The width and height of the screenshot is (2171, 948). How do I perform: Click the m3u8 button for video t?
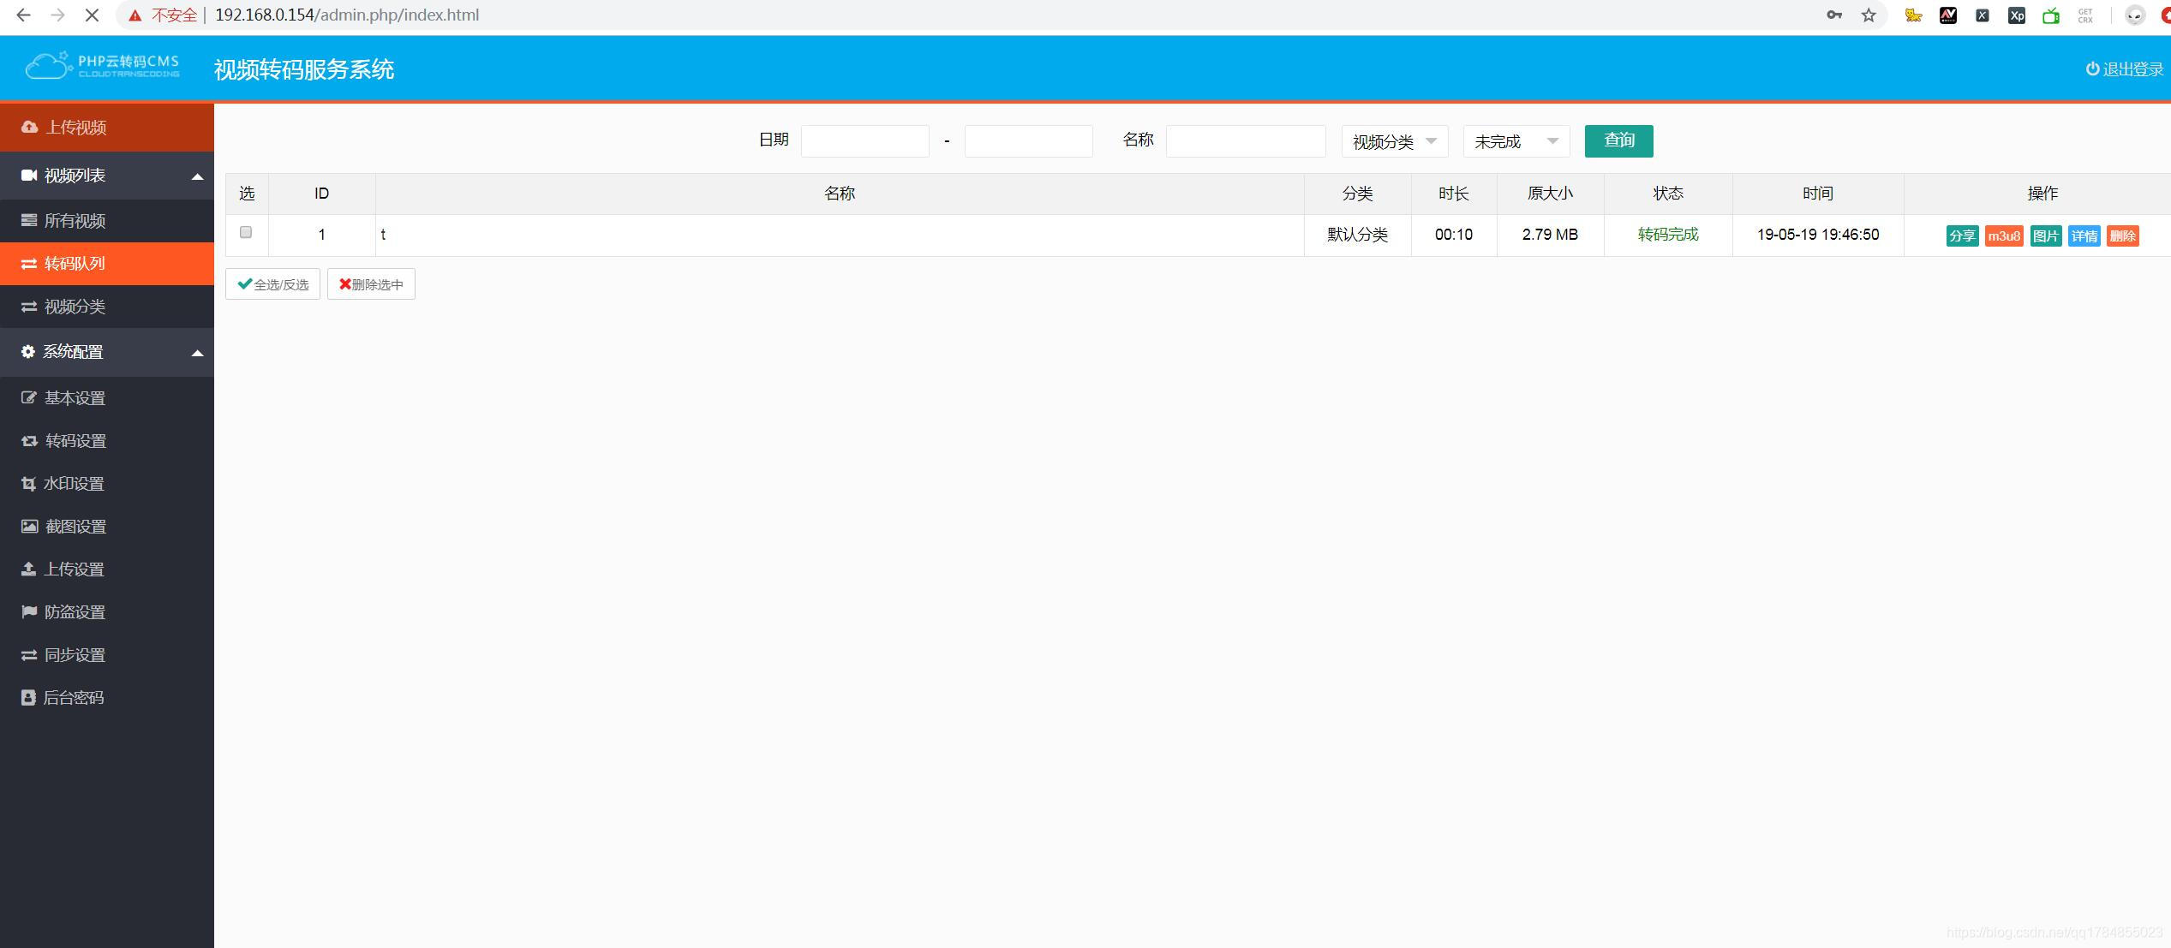pyautogui.click(x=2003, y=236)
